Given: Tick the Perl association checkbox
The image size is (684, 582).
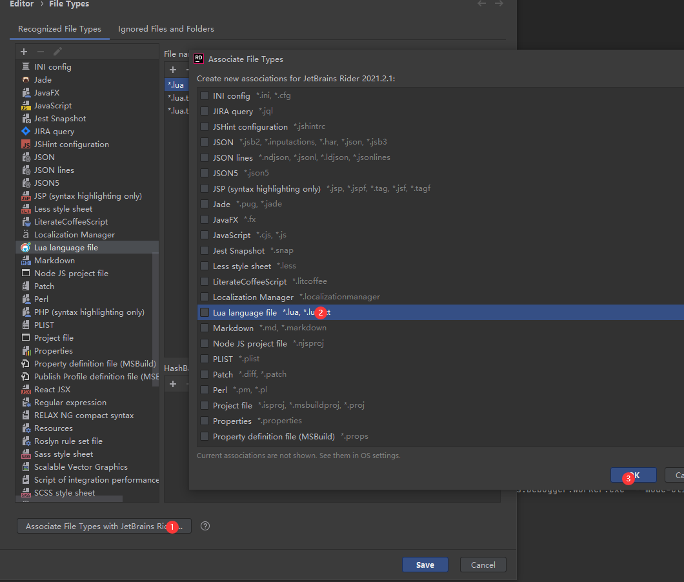Looking at the screenshot, I should click(x=204, y=390).
